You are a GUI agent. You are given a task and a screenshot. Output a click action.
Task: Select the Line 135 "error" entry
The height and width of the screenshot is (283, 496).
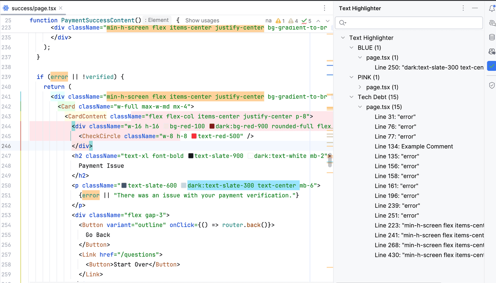(397, 157)
